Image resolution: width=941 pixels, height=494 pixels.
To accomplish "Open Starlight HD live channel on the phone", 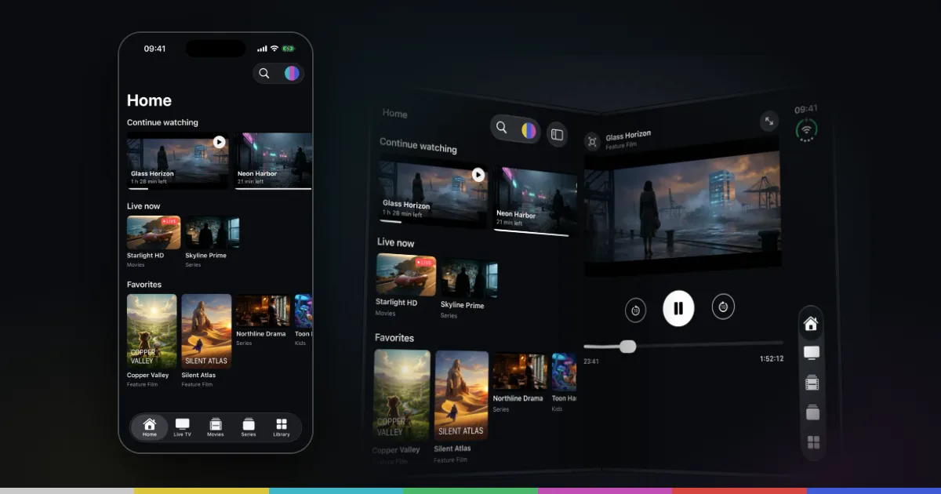I will [x=154, y=232].
